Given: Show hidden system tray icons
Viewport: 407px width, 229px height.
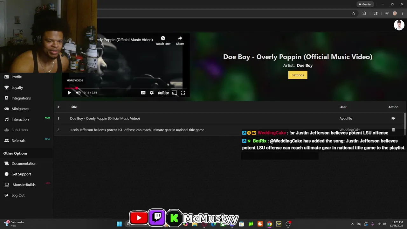Looking at the screenshot, I should pos(352,224).
